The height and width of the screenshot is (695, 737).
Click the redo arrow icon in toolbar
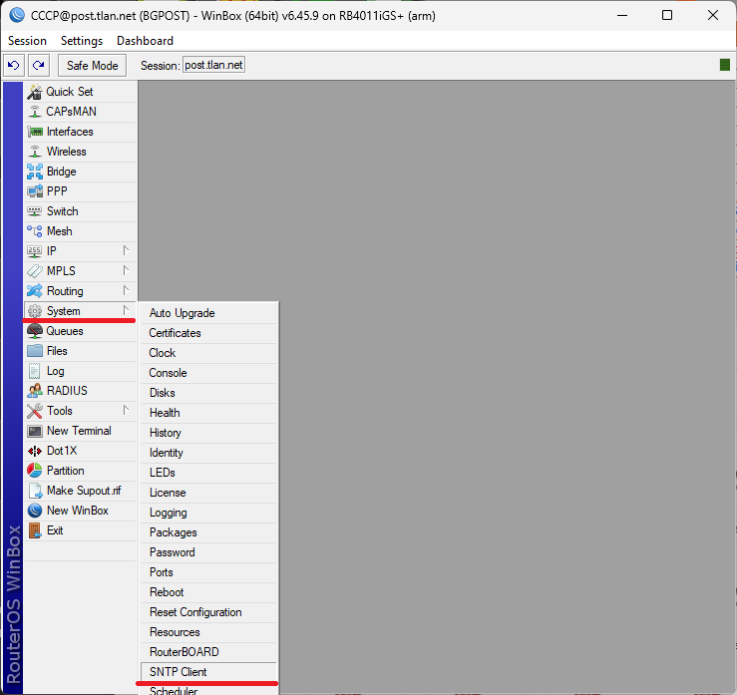[x=38, y=65]
